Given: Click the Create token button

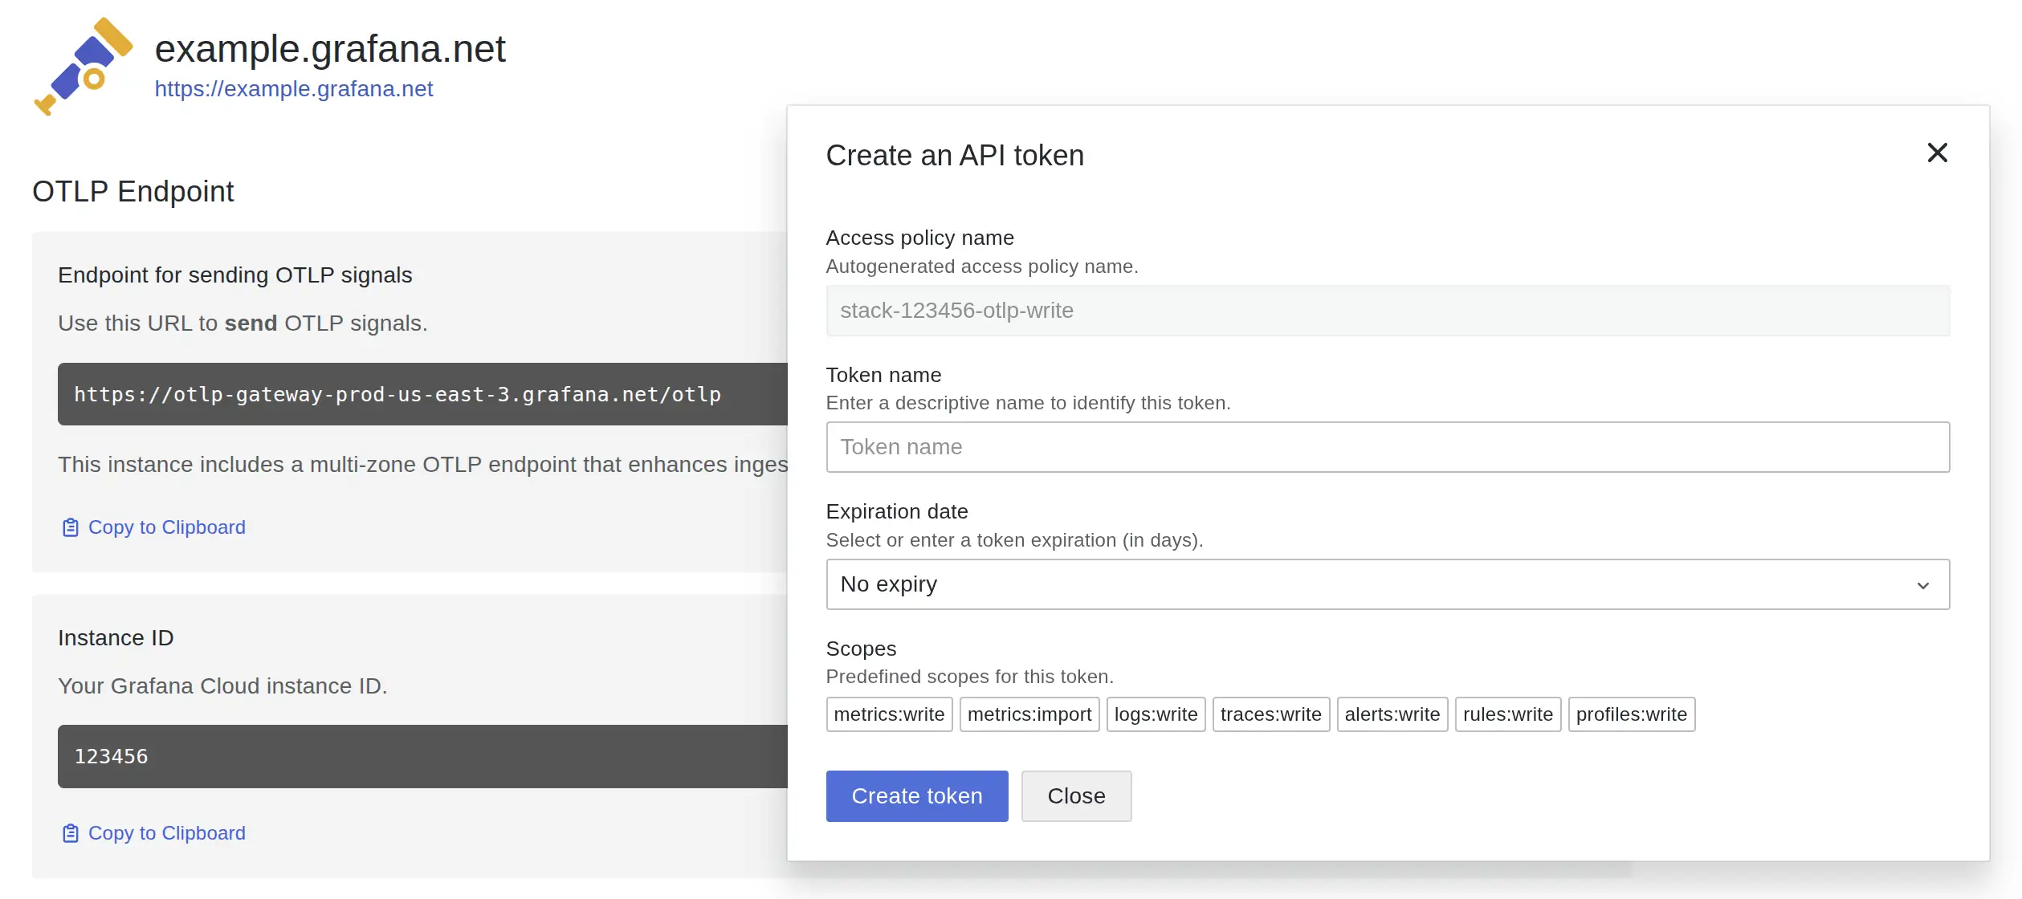Looking at the screenshot, I should tap(916, 795).
